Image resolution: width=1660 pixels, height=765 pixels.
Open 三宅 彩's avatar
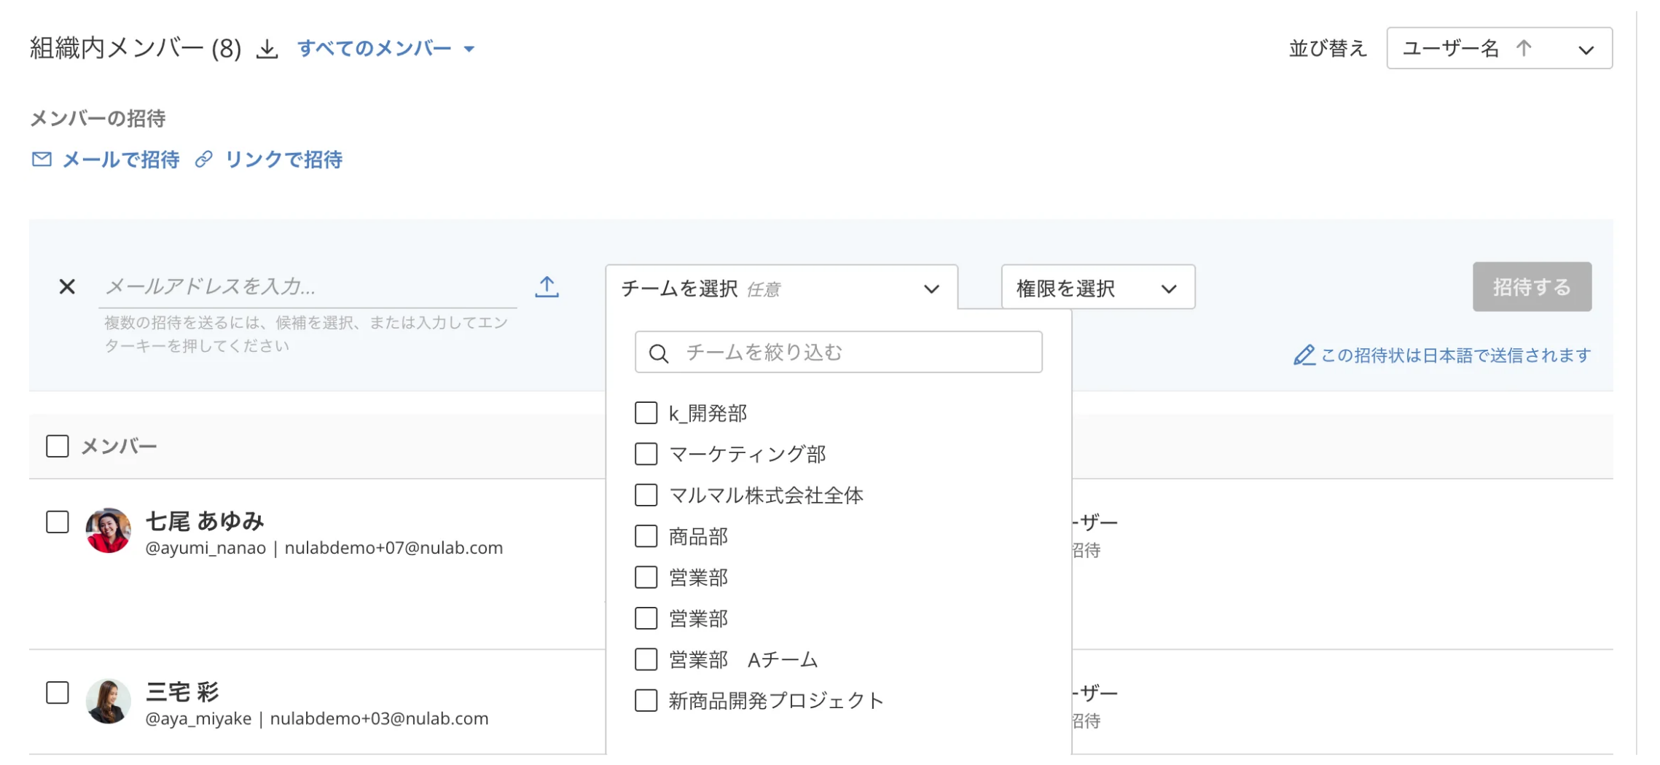[x=108, y=701]
